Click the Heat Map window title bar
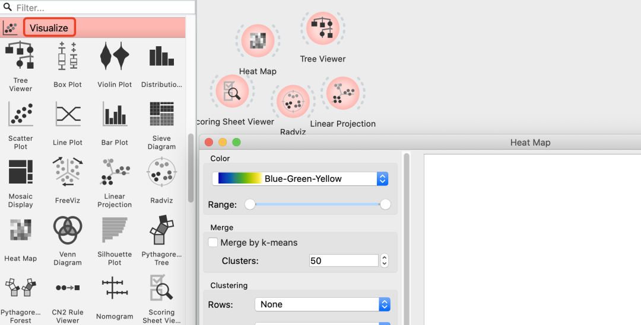641x325 pixels. (x=420, y=142)
